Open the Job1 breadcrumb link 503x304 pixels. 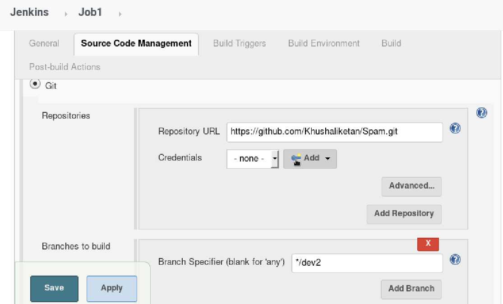90,12
